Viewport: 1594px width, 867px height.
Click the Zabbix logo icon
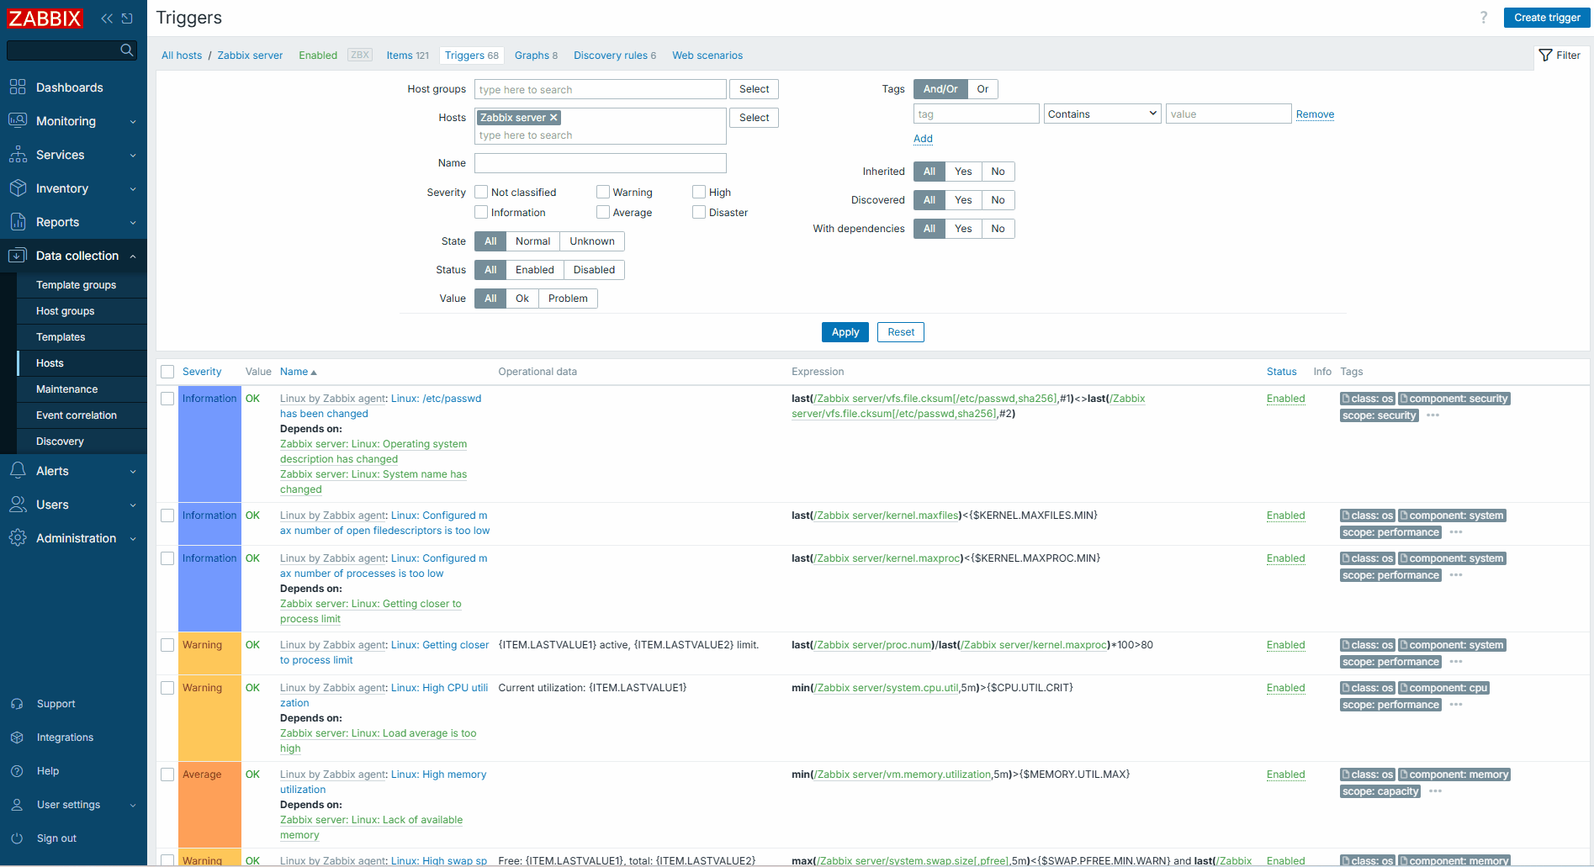tap(45, 19)
